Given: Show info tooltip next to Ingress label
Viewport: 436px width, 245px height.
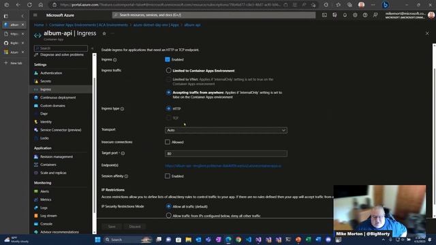Looking at the screenshot, I should 115,60.
